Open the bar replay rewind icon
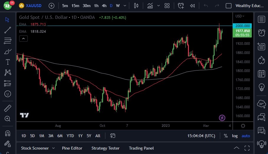 pyautogui.click(x=192, y=6)
